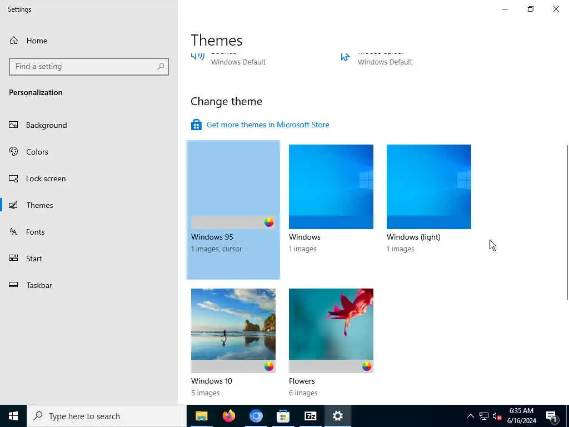Screen dimensions: 569x427
Task: Go to Lock screen settings
Action: [37, 178]
